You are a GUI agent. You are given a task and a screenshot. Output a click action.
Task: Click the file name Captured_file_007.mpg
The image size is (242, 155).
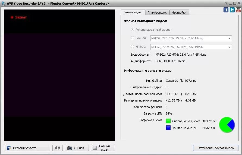coord(181,81)
